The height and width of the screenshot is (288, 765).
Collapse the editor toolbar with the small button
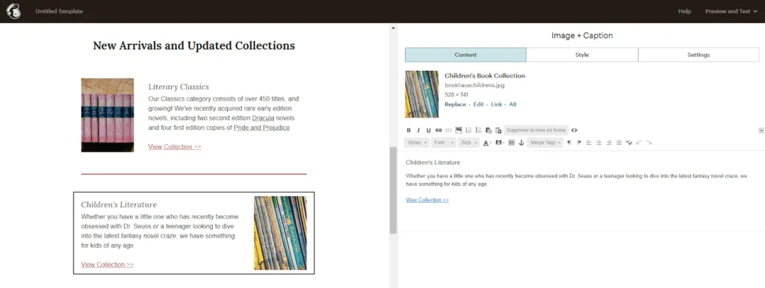[x=761, y=131]
